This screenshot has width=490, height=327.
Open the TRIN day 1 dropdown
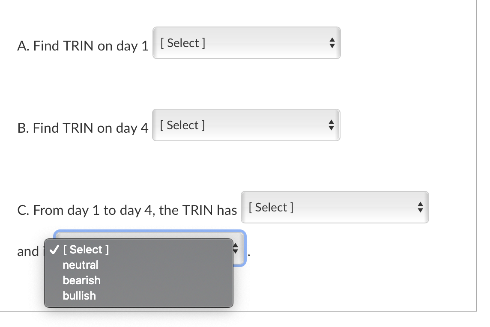tap(246, 43)
